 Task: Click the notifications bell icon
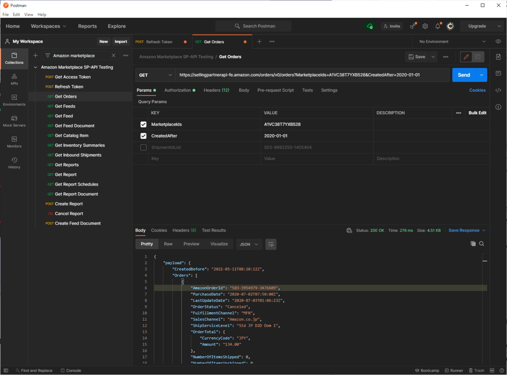438,26
